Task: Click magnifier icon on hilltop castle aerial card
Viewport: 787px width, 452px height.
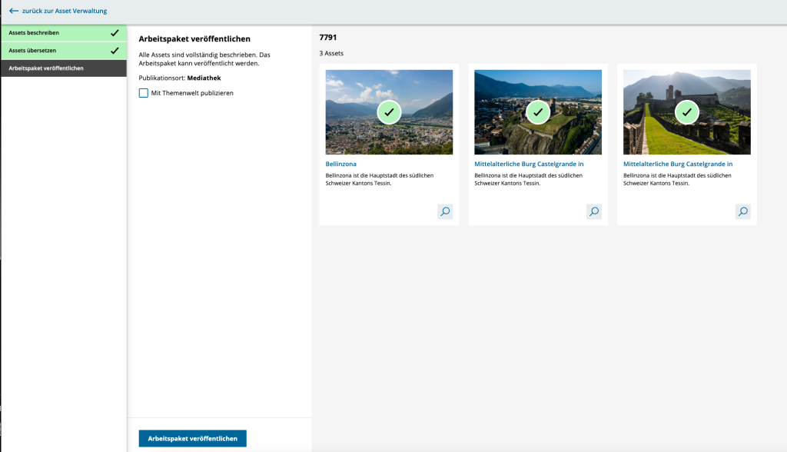Action: tap(593, 211)
